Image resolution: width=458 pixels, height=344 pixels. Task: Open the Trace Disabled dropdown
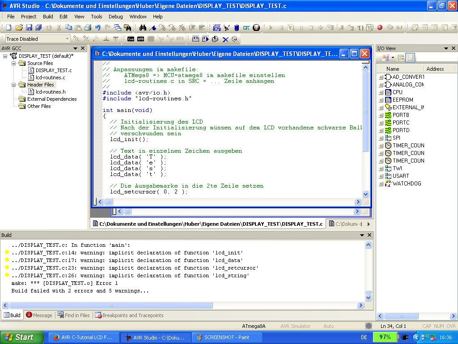click(67, 39)
